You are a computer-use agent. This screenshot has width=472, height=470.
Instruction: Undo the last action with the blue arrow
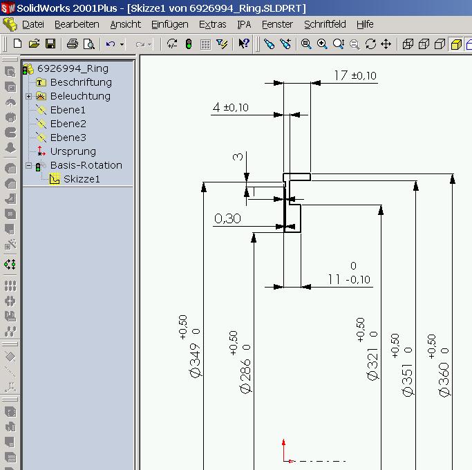111,44
